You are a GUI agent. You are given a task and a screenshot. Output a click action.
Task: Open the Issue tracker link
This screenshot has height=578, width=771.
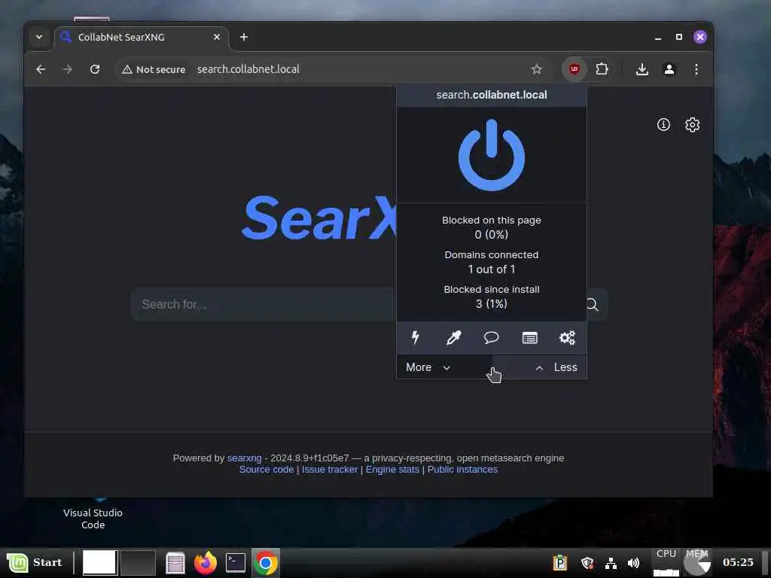point(330,470)
